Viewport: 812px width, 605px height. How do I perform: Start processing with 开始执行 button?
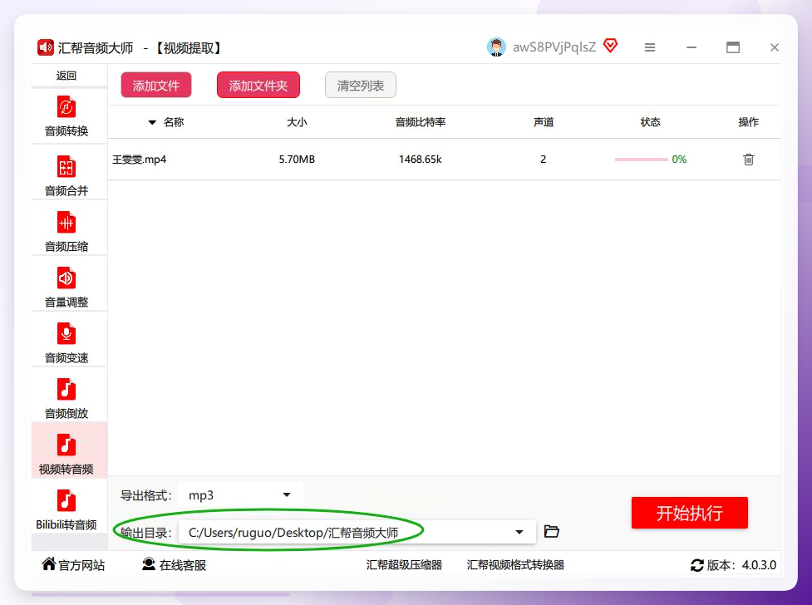point(689,513)
